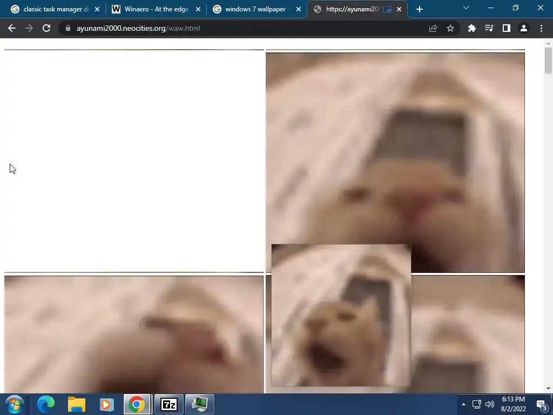Open a new browser tab
The height and width of the screenshot is (415, 553).
419,9
